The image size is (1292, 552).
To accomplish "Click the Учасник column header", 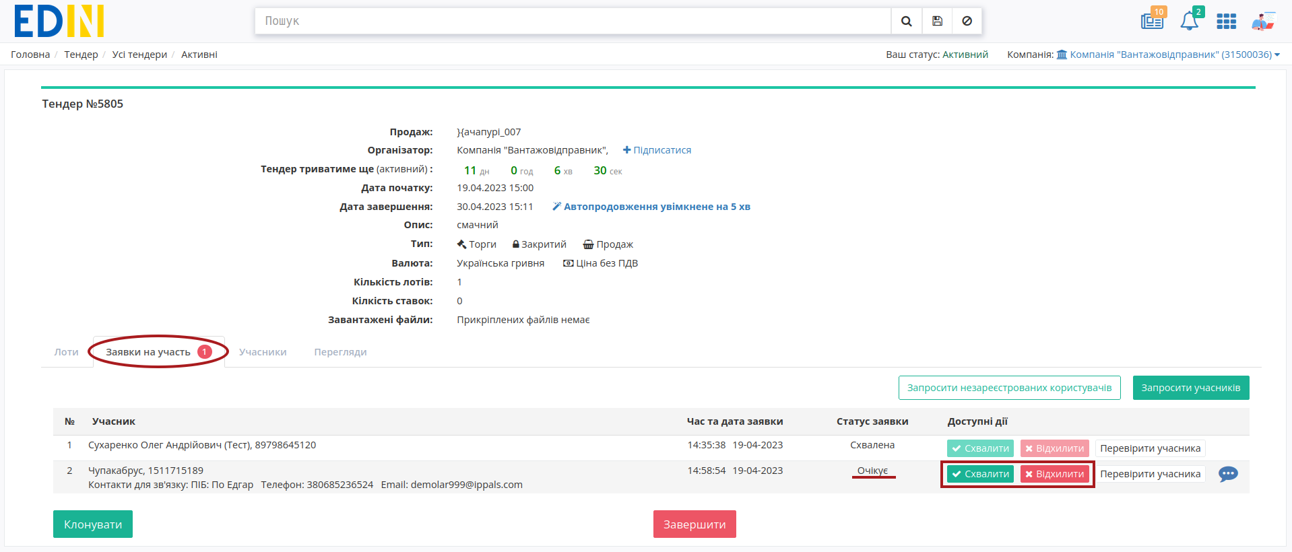I will click(114, 421).
